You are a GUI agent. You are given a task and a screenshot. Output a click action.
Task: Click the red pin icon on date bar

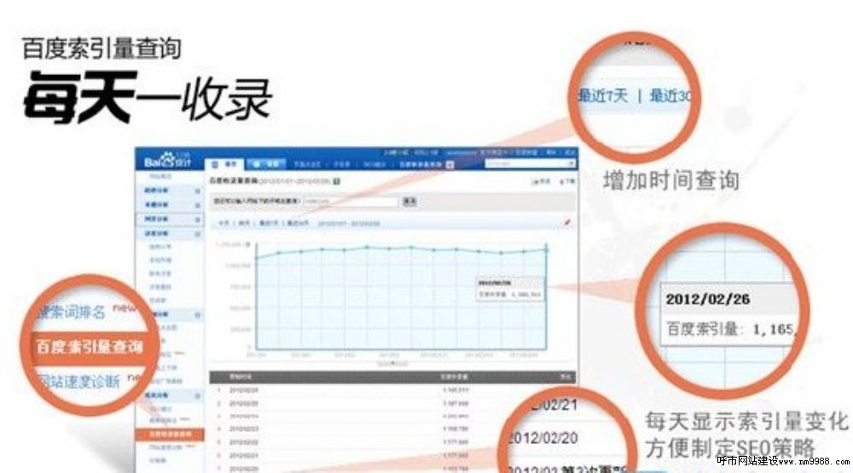pos(567,223)
